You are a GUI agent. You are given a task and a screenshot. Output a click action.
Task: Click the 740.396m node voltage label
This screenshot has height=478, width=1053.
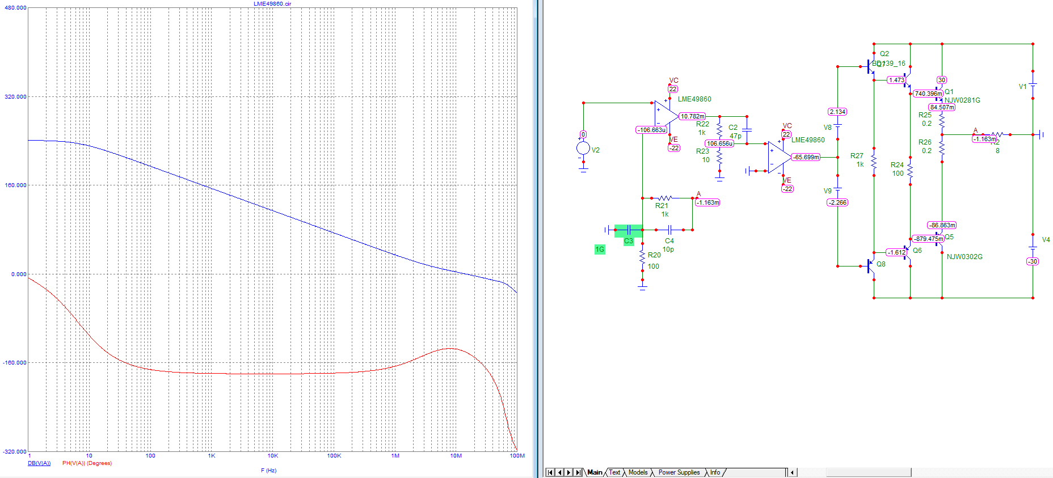pos(928,94)
